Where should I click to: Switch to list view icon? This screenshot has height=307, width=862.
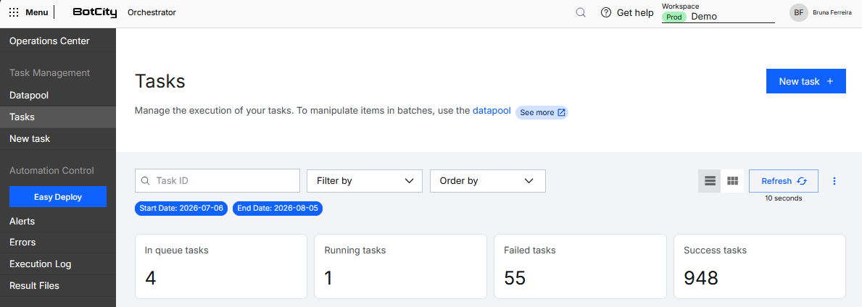[709, 181]
